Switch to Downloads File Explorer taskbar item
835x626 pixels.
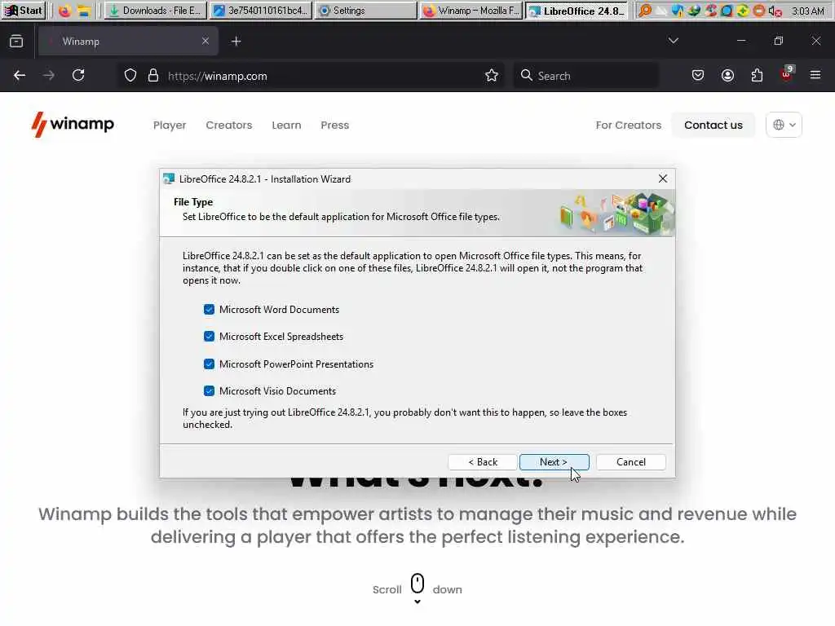click(155, 11)
